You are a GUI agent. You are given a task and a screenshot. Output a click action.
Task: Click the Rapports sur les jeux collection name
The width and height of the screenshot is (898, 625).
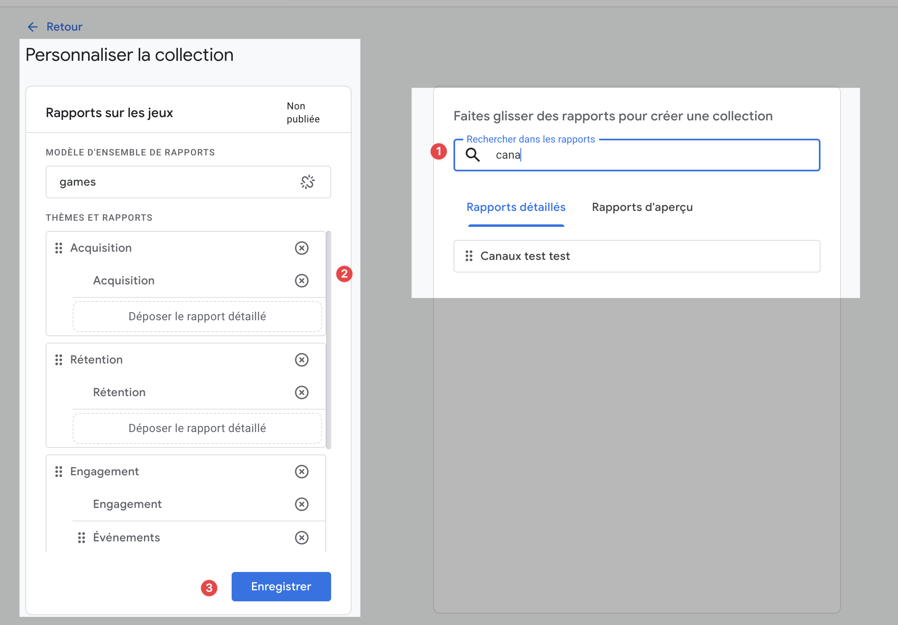point(109,113)
